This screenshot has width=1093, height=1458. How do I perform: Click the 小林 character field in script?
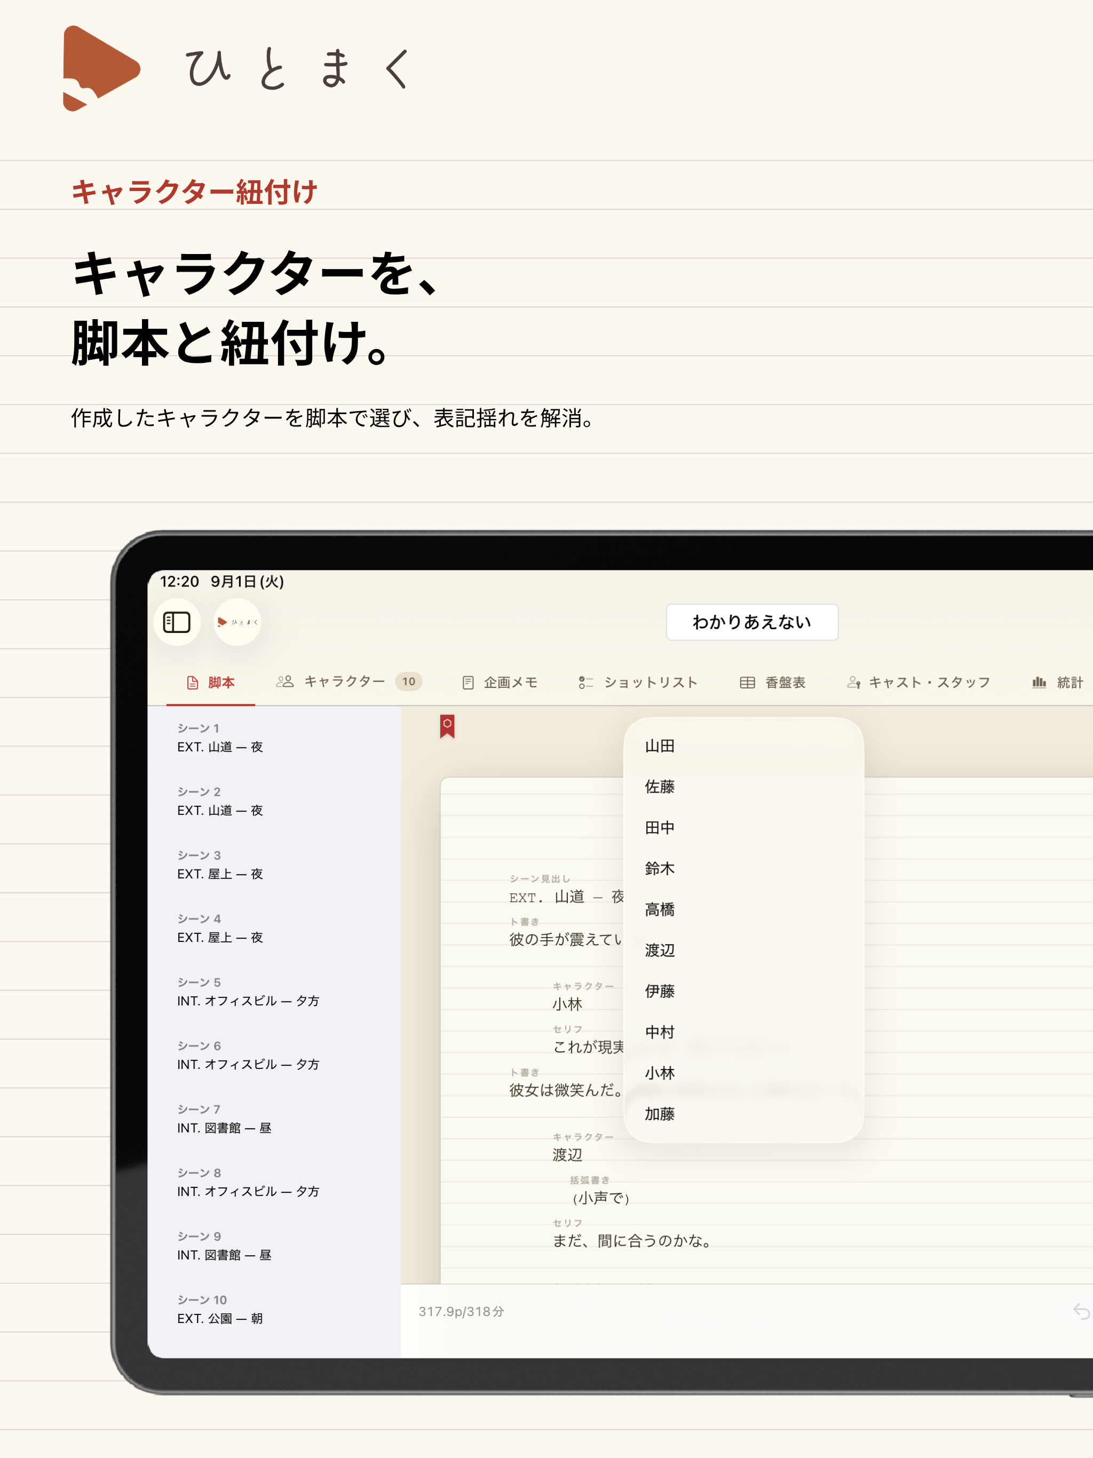click(x=568, y=1003)
